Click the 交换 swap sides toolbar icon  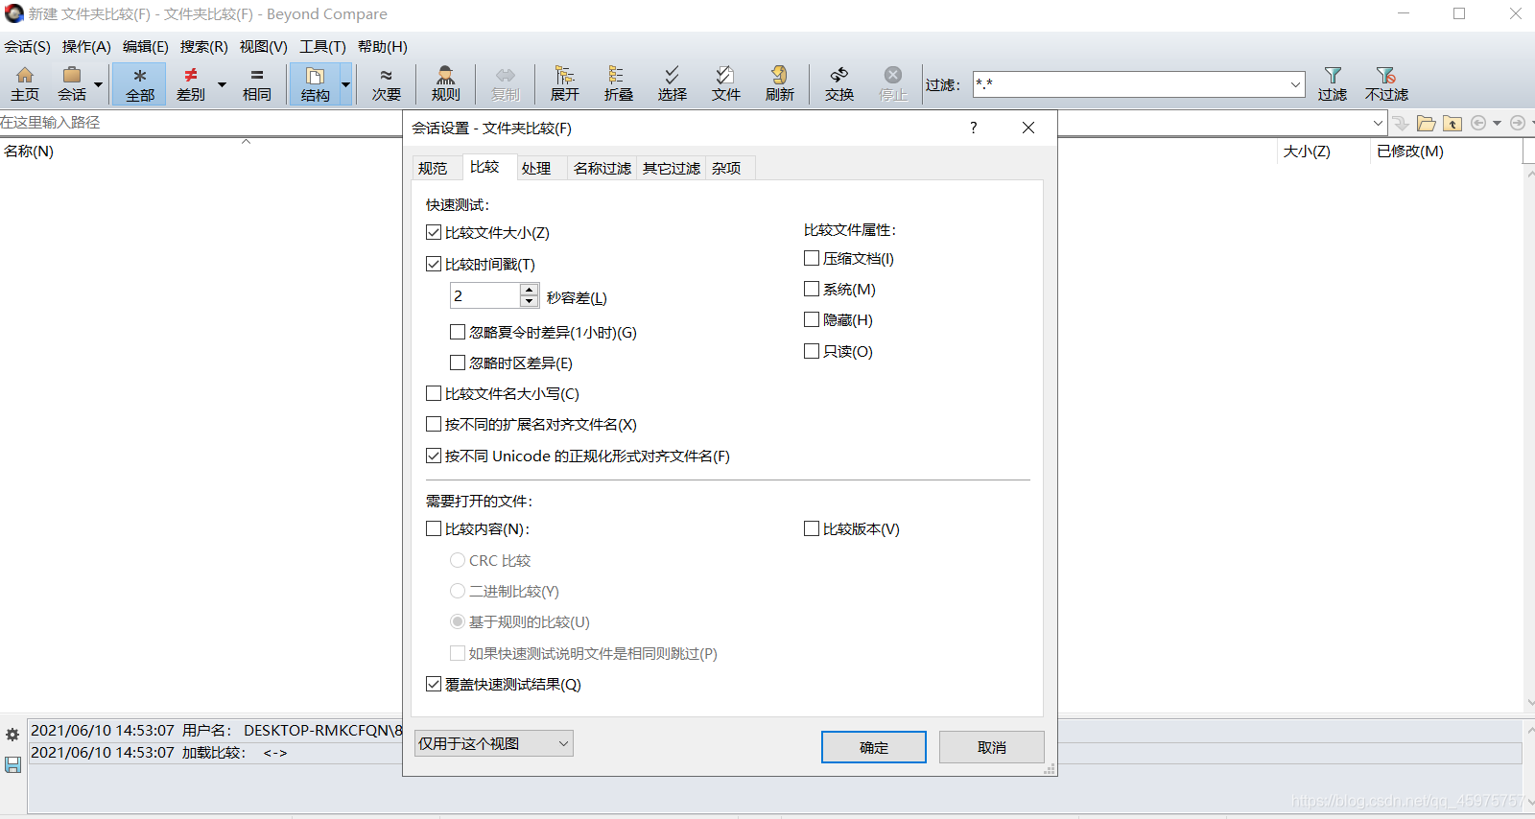(x=838, y=84)
